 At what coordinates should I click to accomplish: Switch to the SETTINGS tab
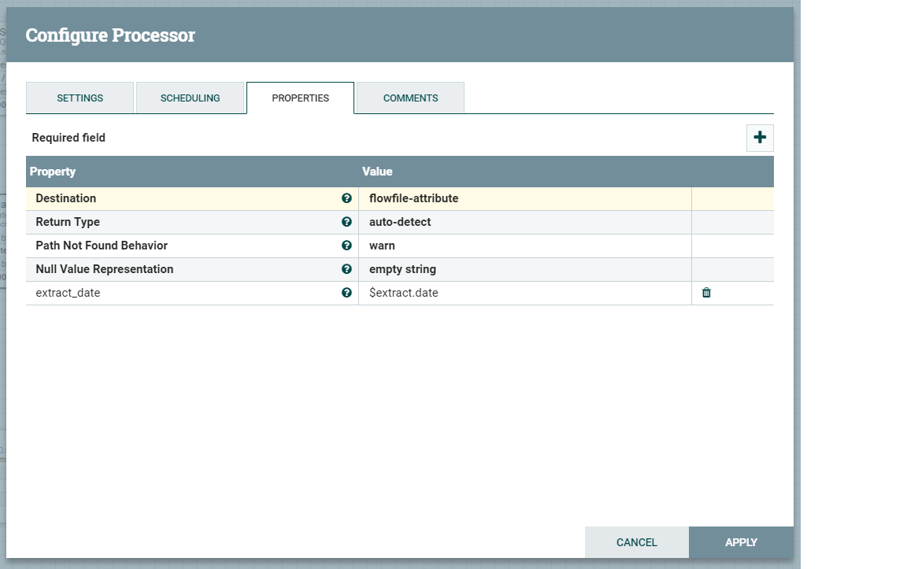tap(80, 98)
